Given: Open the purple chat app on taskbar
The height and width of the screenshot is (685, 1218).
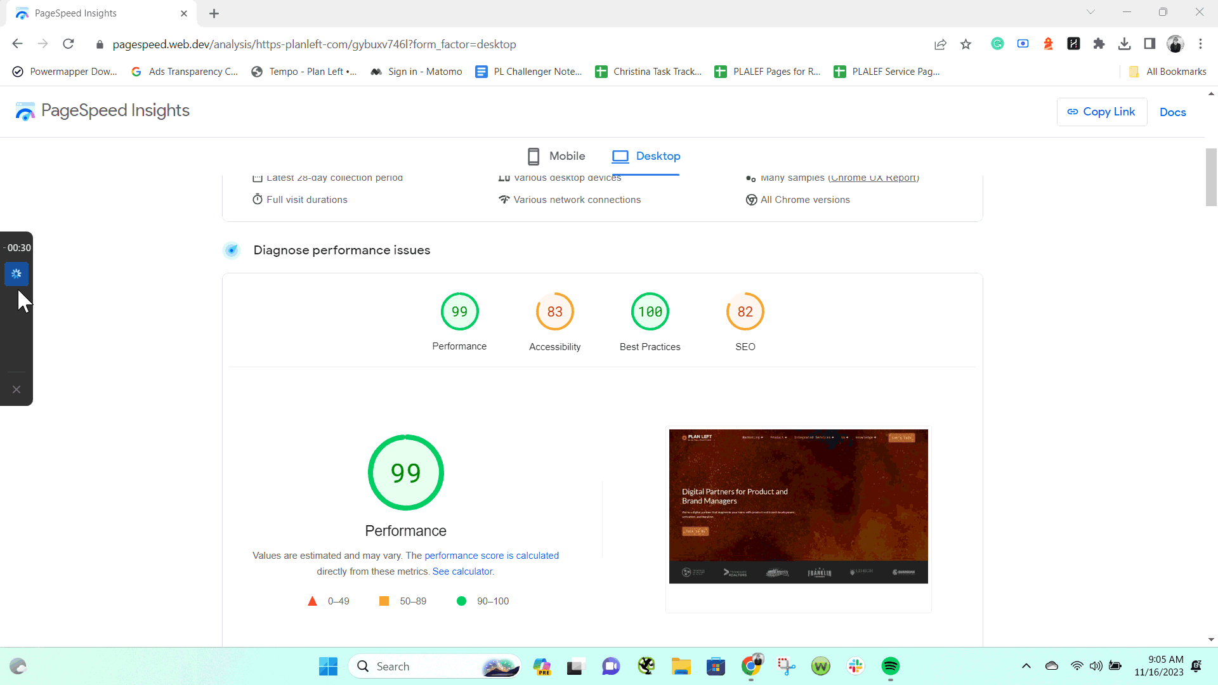Looking at the screenshot, I should click(610, 666).
